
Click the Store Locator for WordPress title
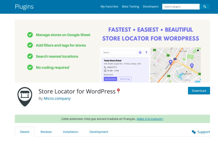77,91
